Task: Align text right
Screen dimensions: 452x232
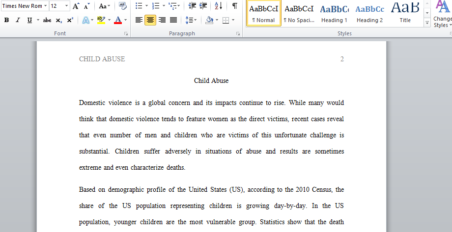Action: [x=162, y=20]
